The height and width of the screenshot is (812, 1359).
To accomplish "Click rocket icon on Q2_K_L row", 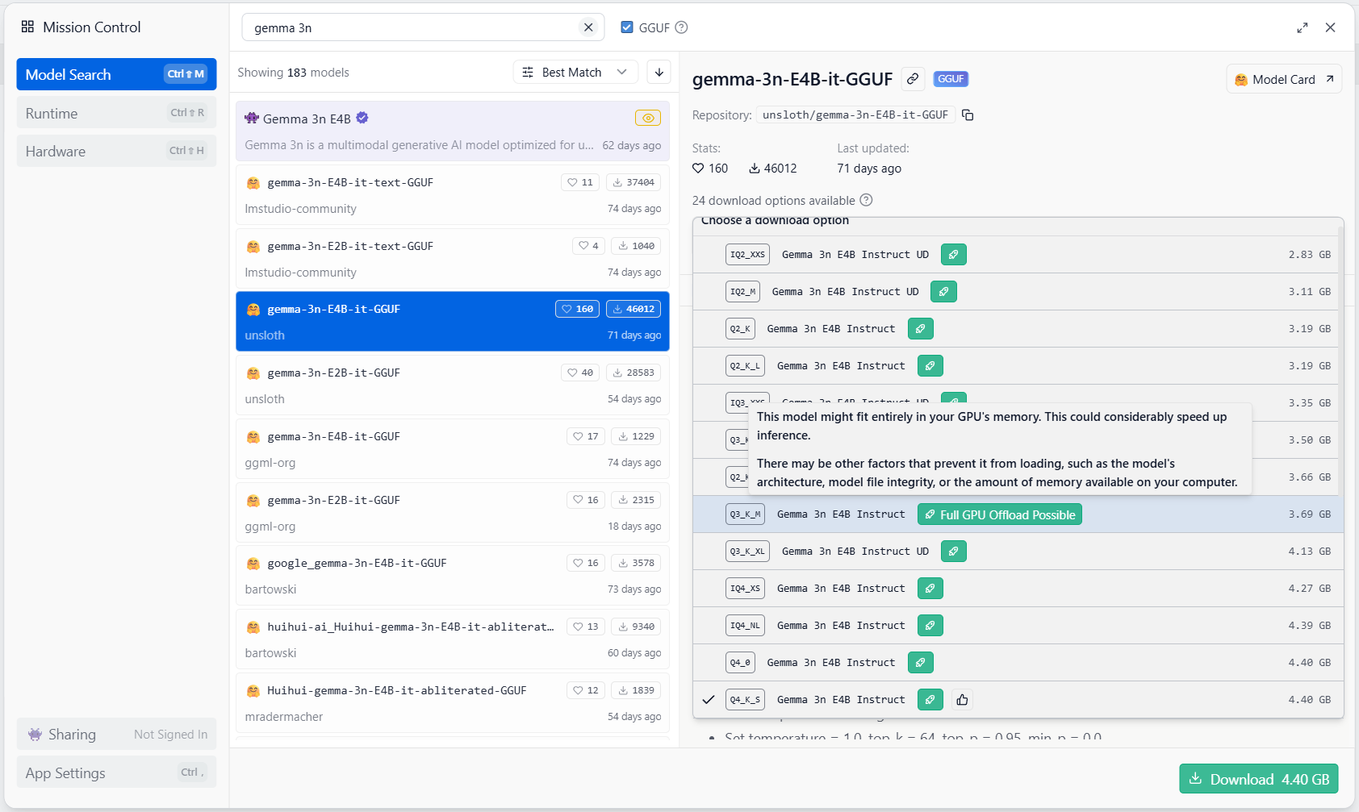I will point(930,366).
